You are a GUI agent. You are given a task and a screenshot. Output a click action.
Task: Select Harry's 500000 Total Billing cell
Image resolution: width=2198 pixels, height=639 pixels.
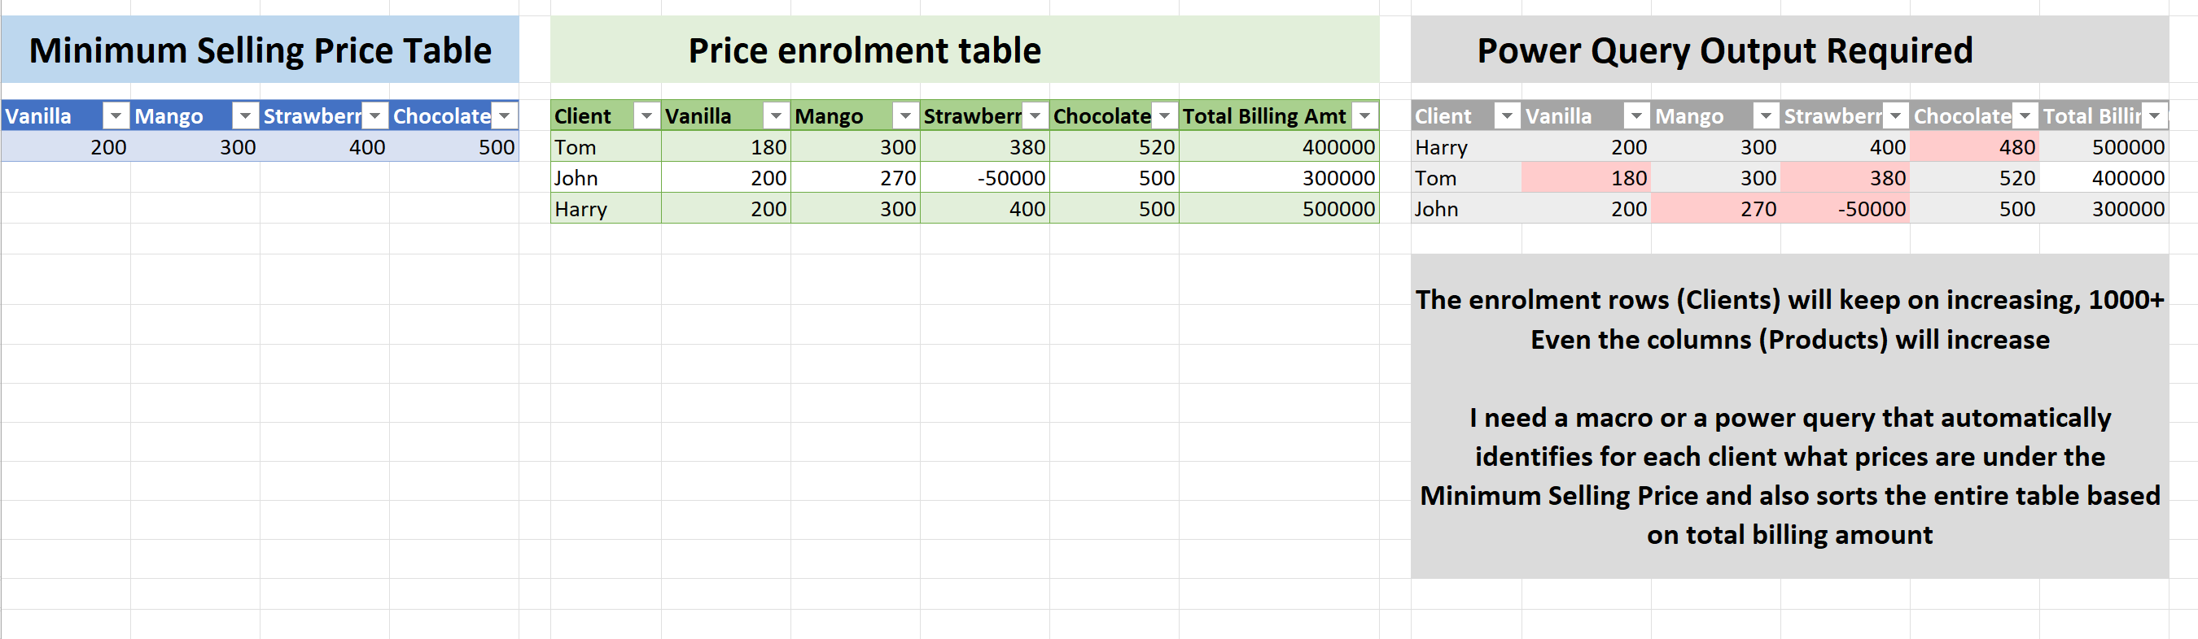1280,208
